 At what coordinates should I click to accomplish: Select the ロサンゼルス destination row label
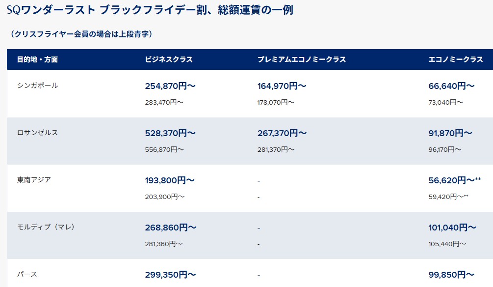click(37, 133)
